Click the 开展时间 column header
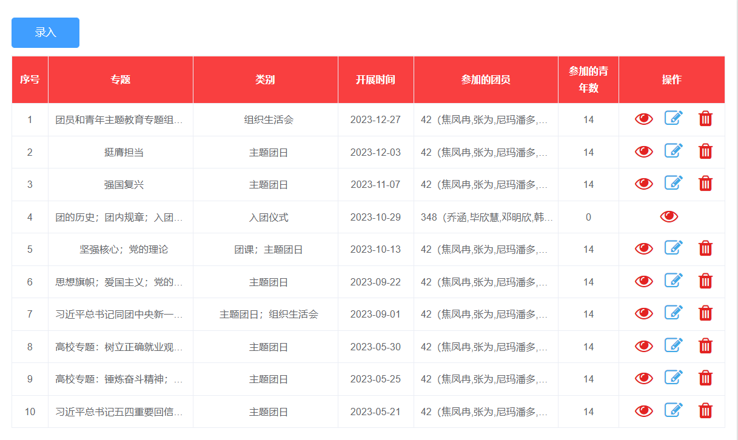Screen dimensions: 738x440 click(375, 80)
